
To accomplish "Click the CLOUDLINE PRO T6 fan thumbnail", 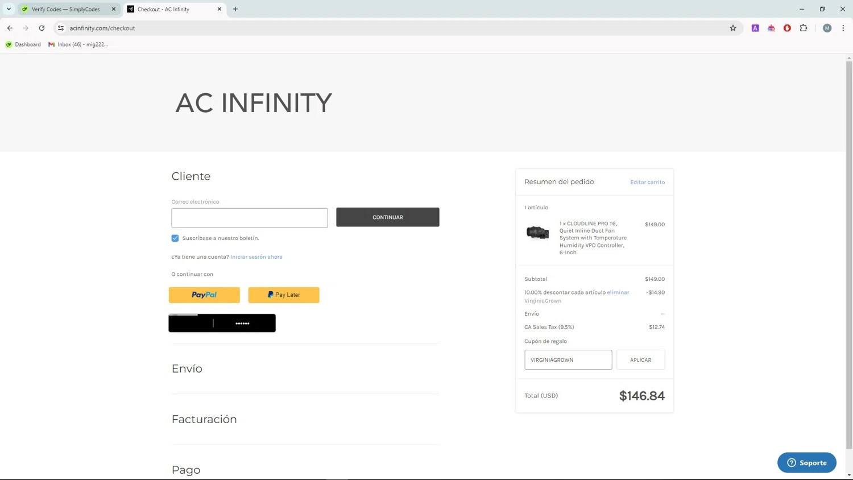I will pyautogui.click(x=537, y=232).
